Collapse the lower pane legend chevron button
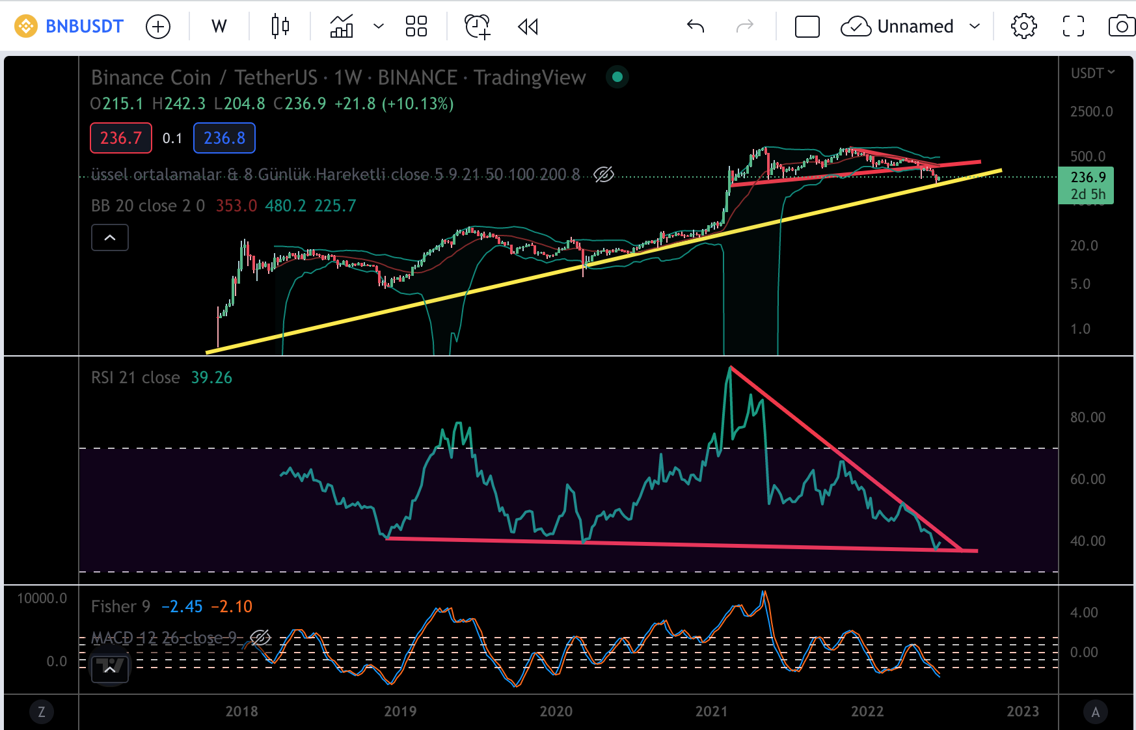Viewport: 1136px width, 730px height. (x=110, y=669)
